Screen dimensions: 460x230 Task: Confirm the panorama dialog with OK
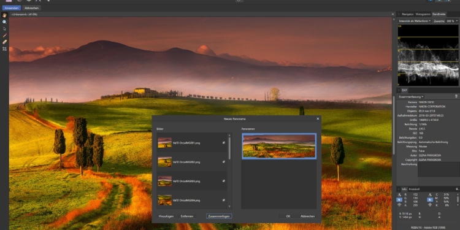click(288, 217)
